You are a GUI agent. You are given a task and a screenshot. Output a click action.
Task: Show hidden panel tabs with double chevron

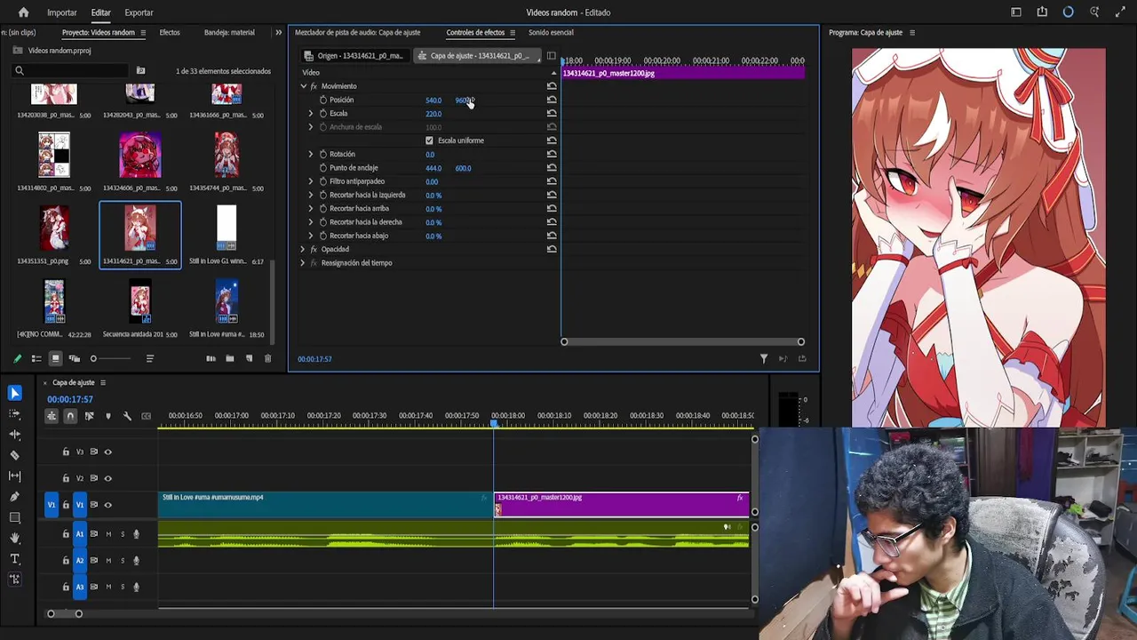click(278, 32)
